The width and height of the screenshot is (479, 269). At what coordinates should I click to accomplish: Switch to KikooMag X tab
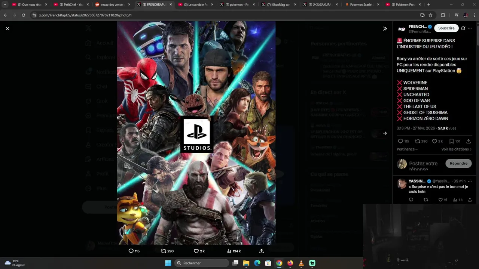click(x=279, y=4)
